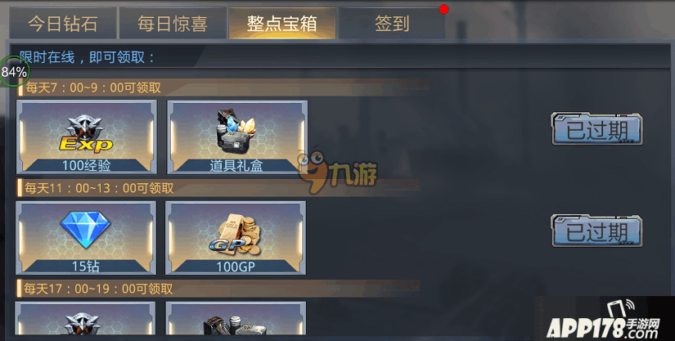Viewport: 675px width, 341px height.
Task: Switch to the 每日惊喜 tab
Action: click(173, 23)
